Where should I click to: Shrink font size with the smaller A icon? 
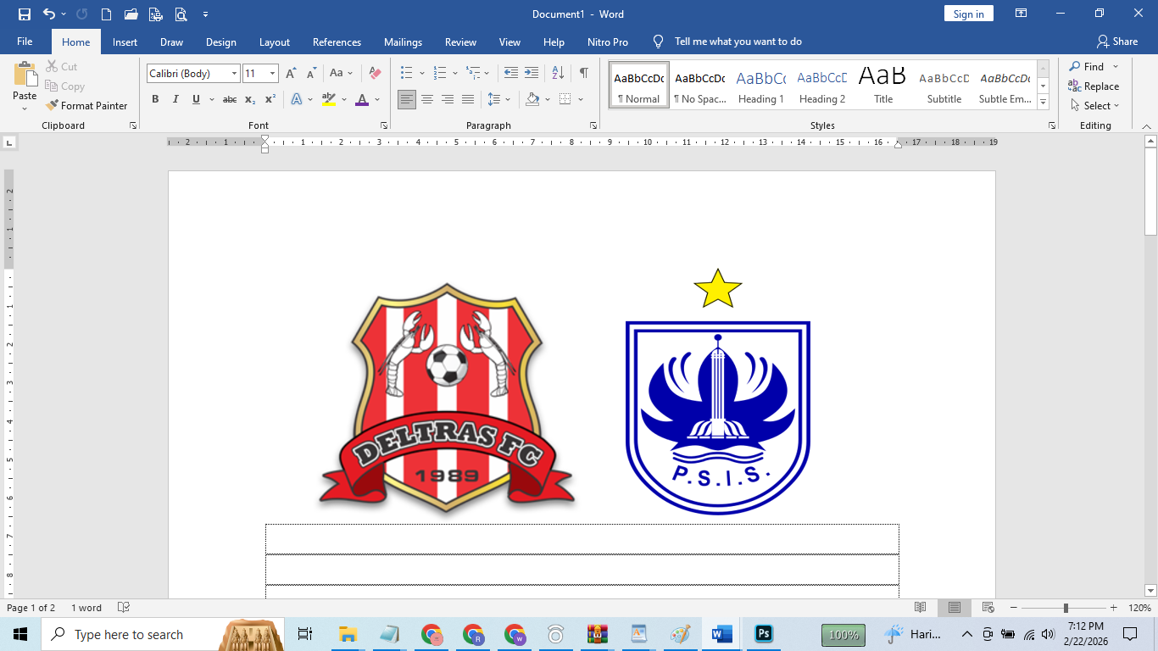point(310,74)
